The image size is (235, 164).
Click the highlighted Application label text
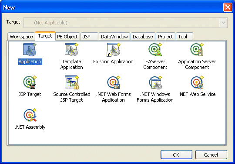(30, 61)
